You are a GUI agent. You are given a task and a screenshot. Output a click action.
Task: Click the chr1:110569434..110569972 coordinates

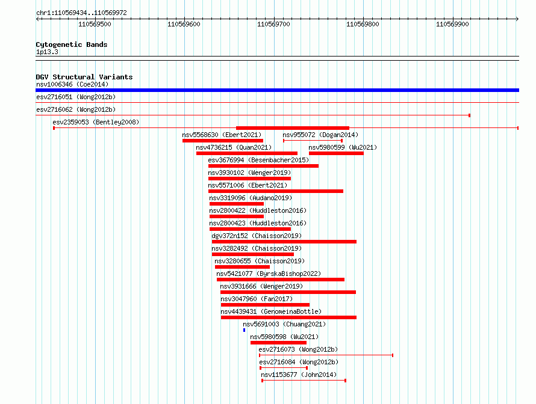click(81, 13)
